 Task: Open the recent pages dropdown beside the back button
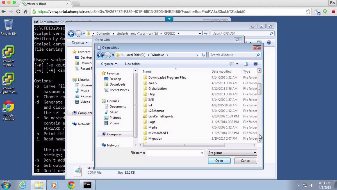pos(113,55)
